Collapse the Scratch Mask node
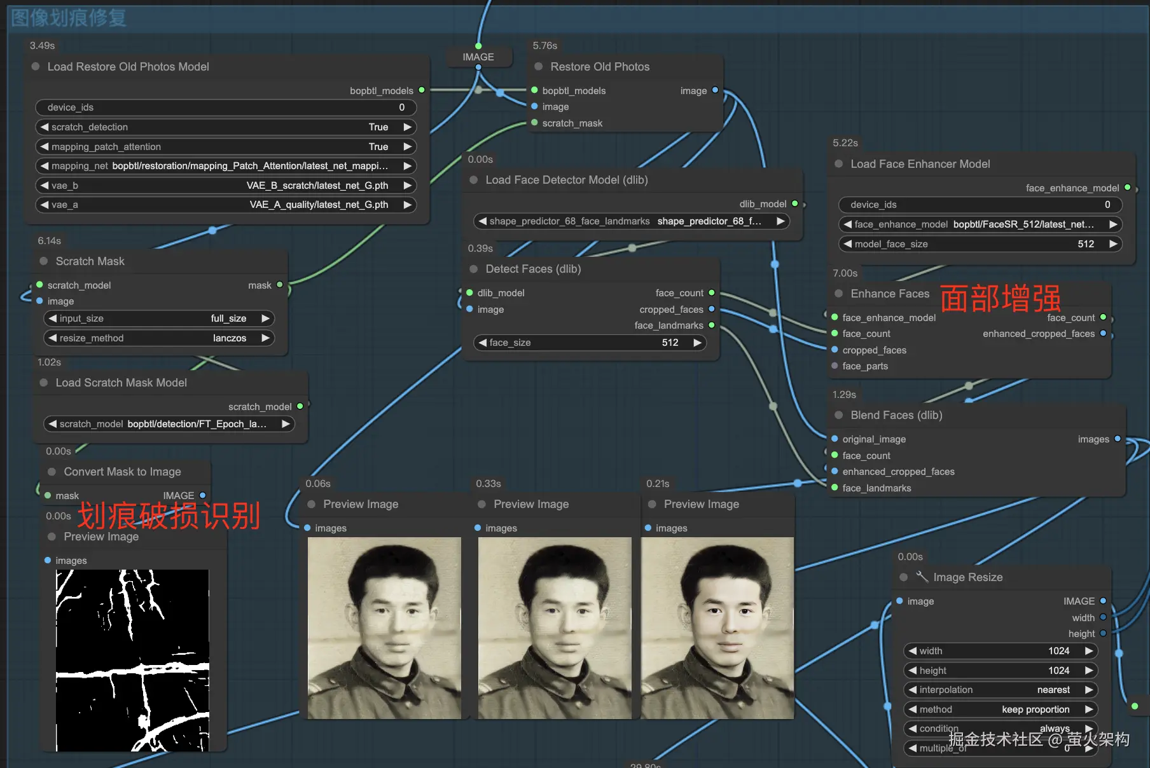This screenshot has height=768, width=1150. pyautogui.click(x=44, y=261)
